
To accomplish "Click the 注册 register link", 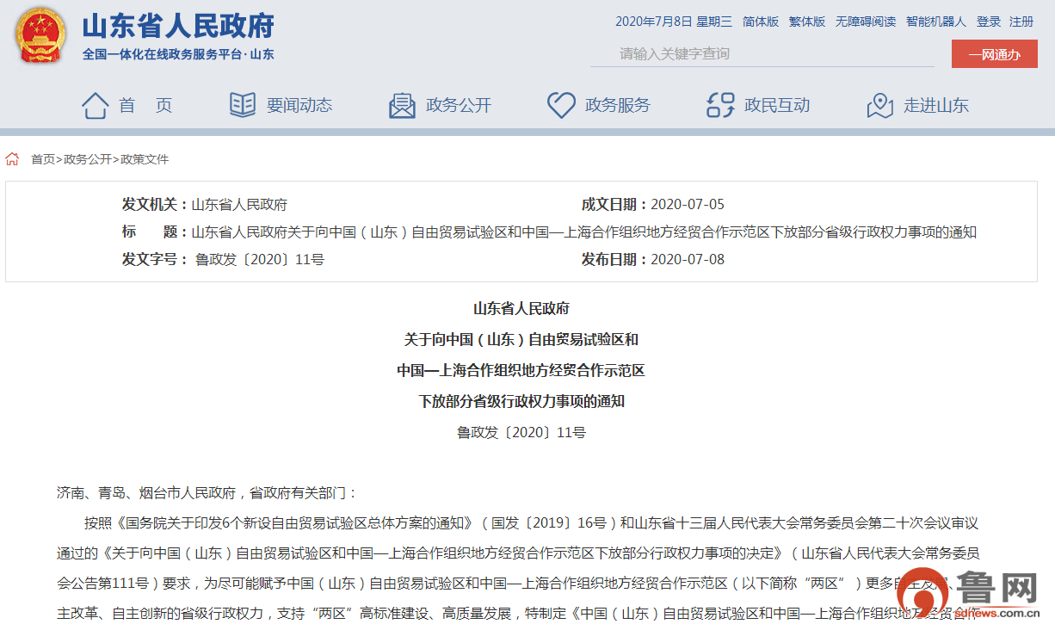I will tap(1021, 22).
